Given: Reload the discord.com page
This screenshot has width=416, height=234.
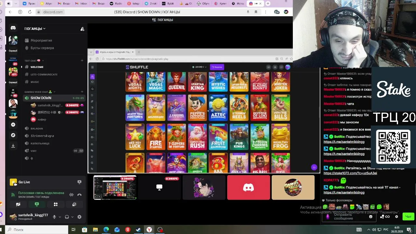Looking at the screenshot, I should point(30,12).
